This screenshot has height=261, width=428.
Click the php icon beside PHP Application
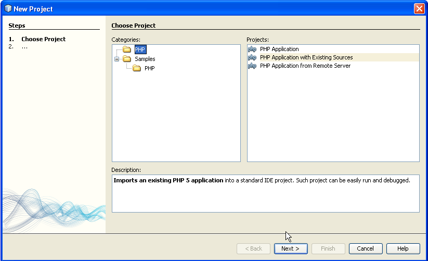252,49
